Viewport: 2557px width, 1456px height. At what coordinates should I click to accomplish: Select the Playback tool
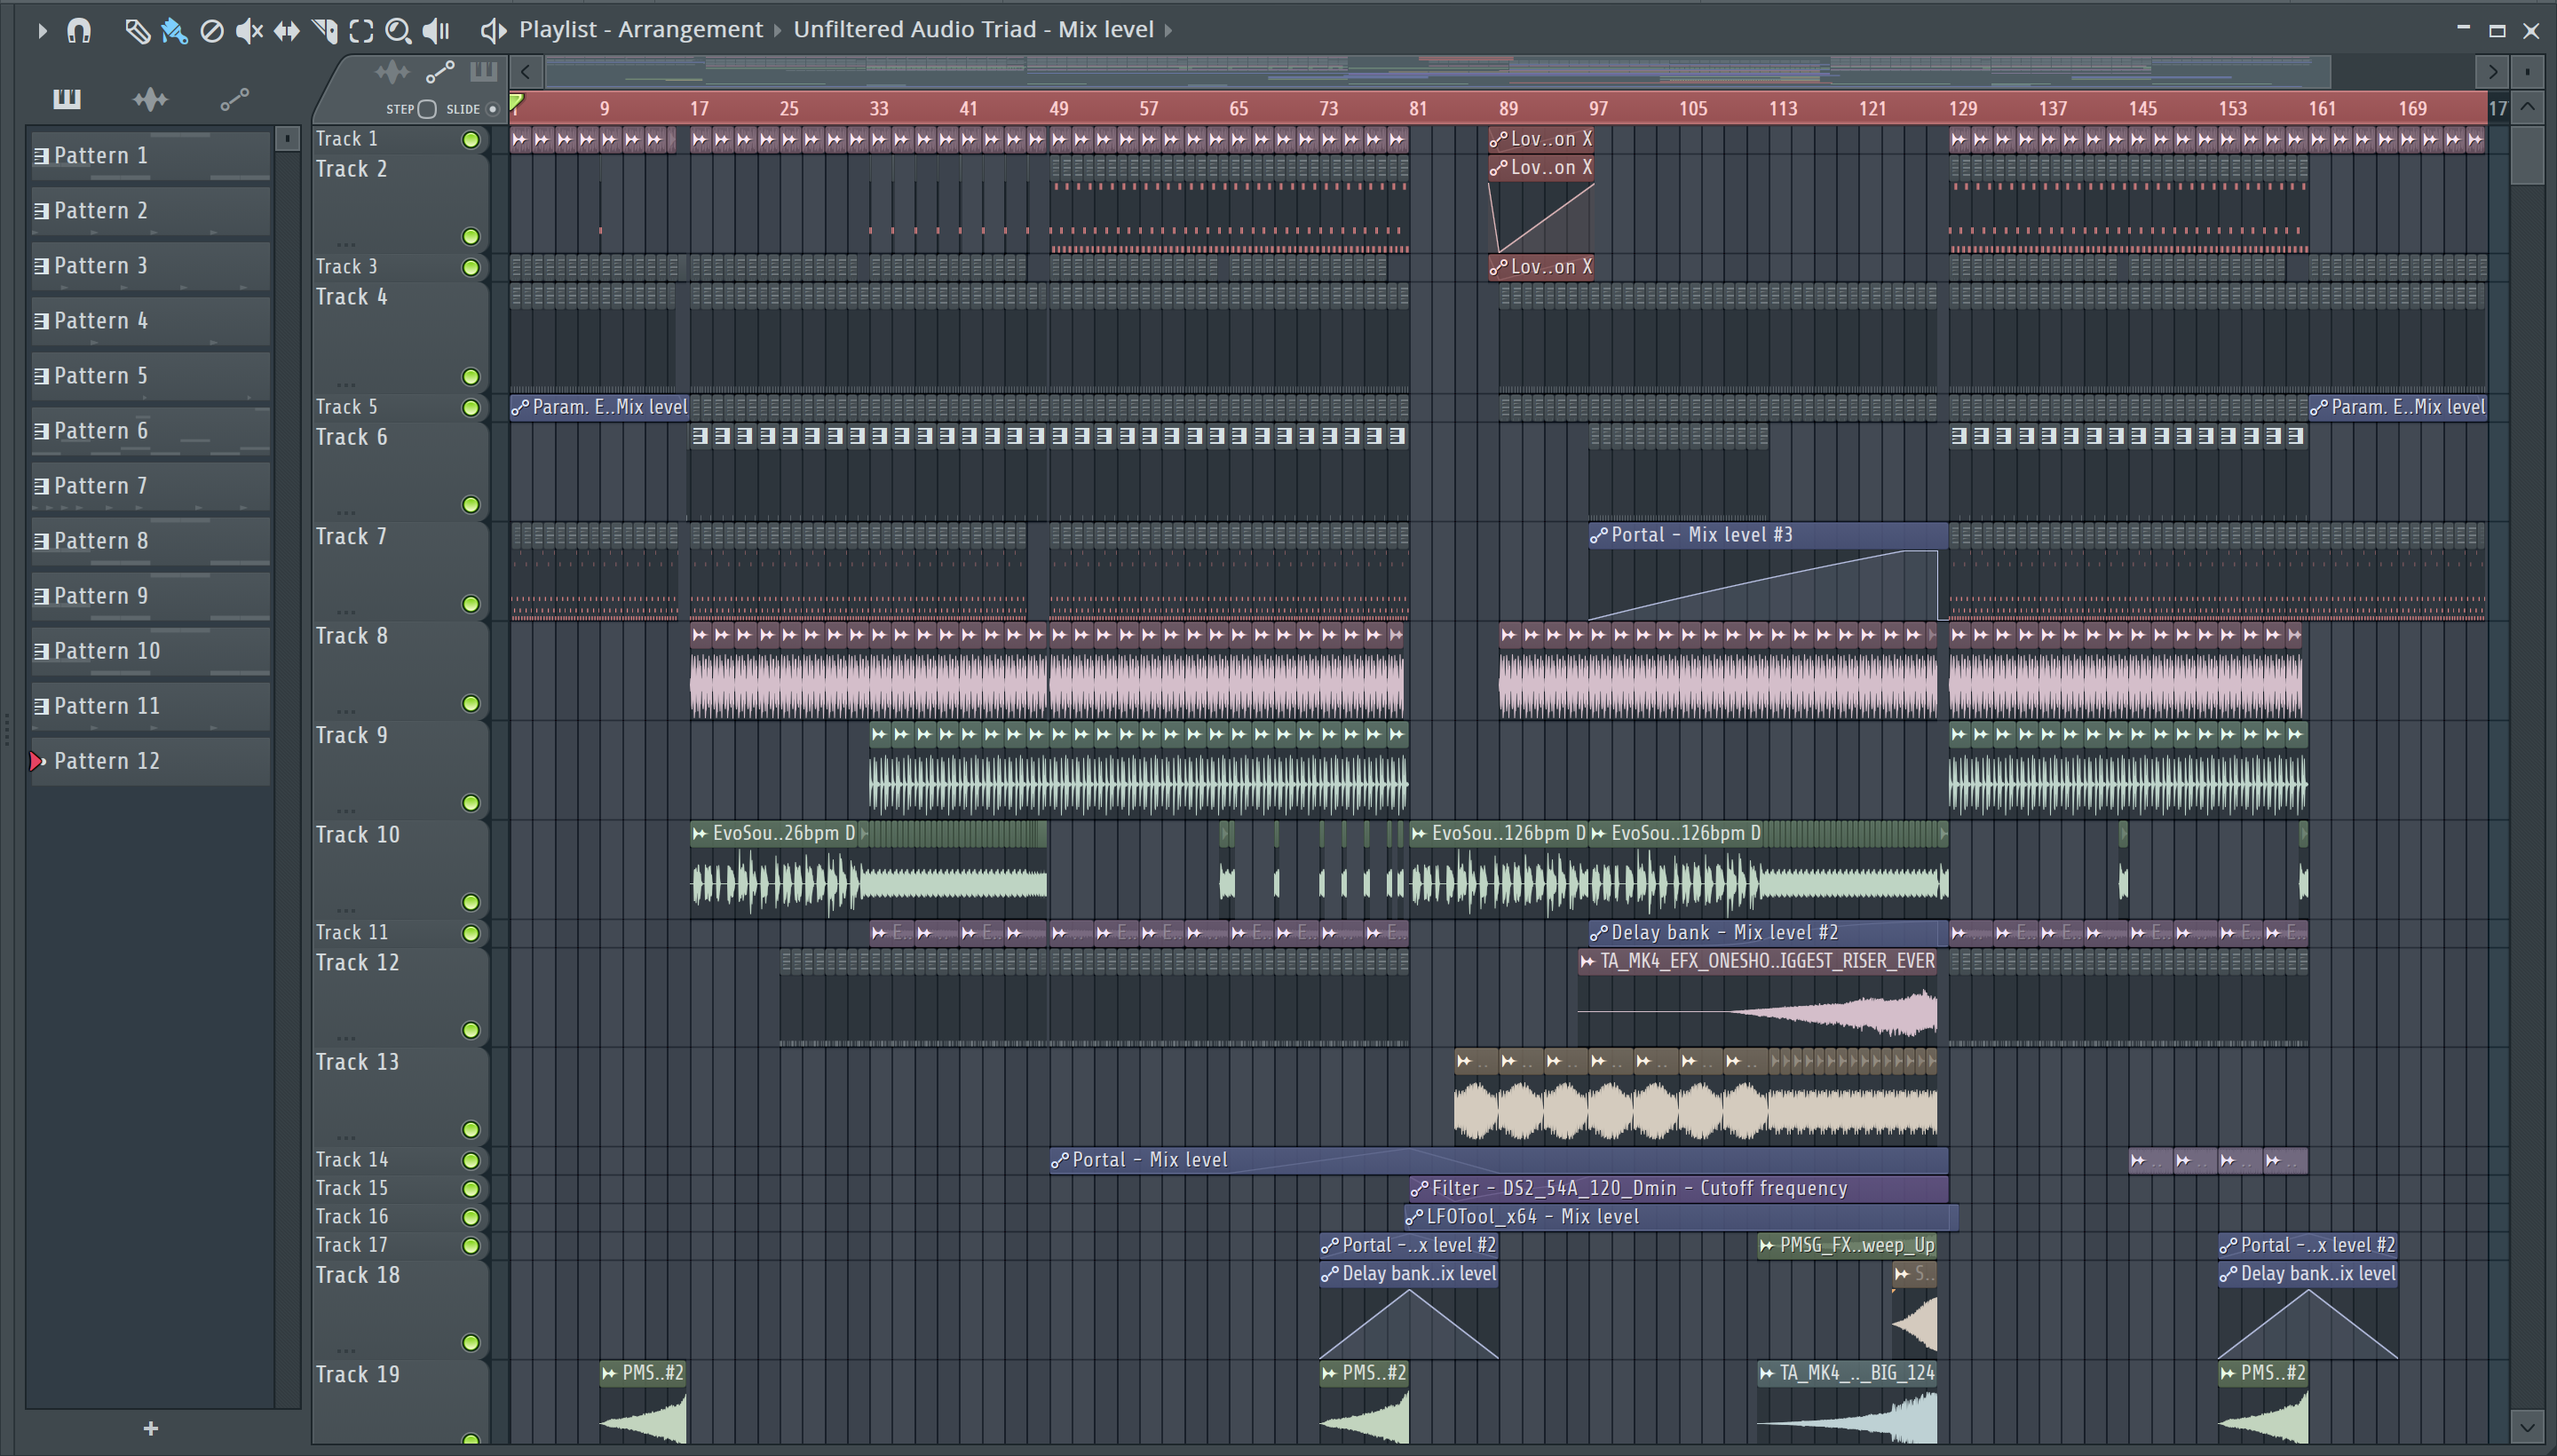[436, 31]
